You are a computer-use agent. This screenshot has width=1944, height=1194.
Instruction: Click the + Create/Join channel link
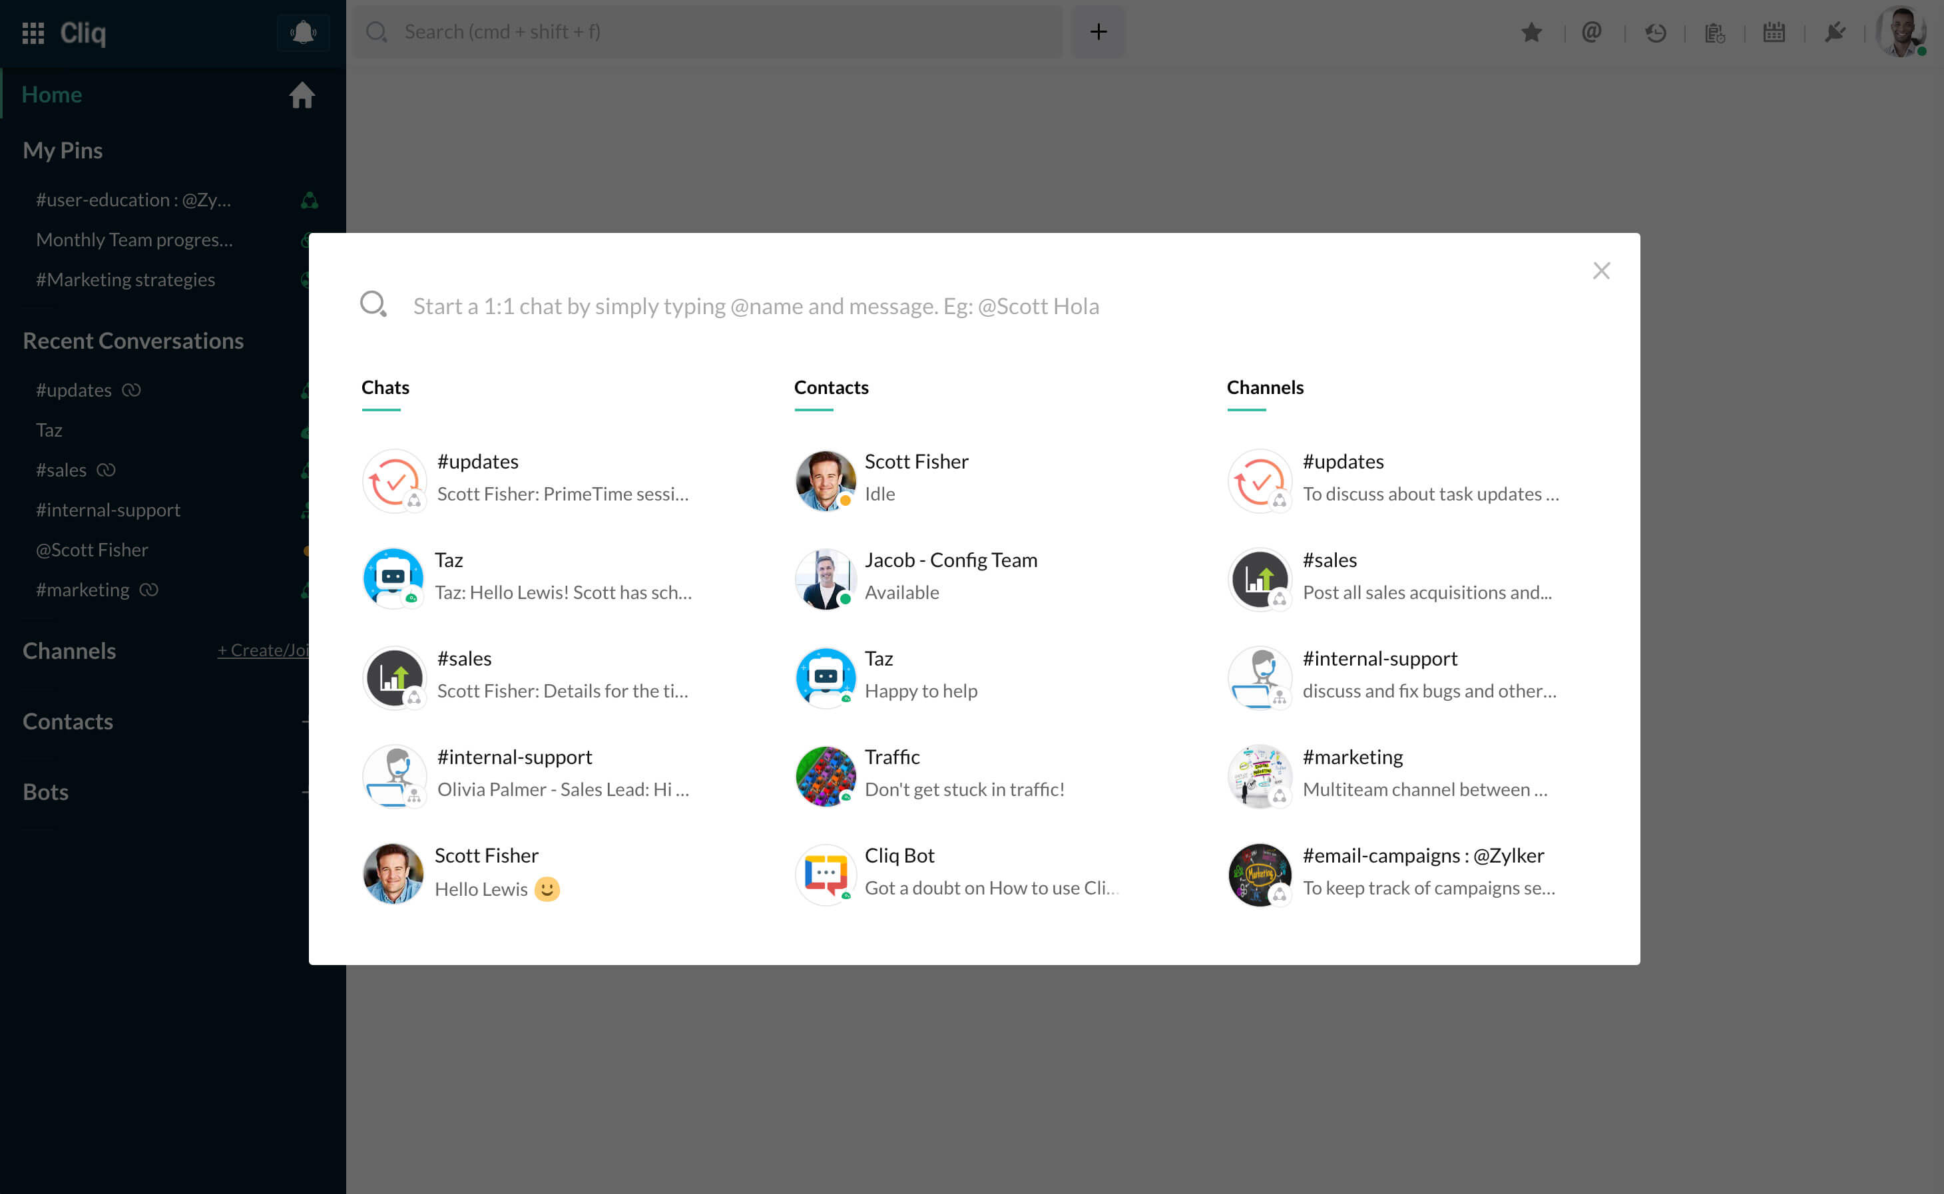click(x=262, y=650)
